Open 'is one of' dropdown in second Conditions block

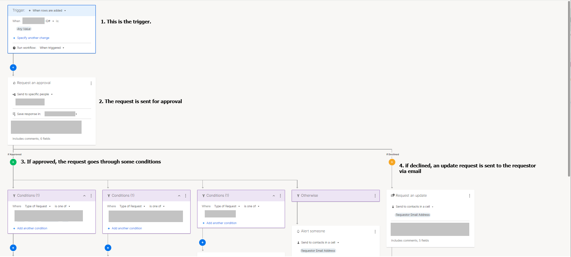[x=157, y=206]
